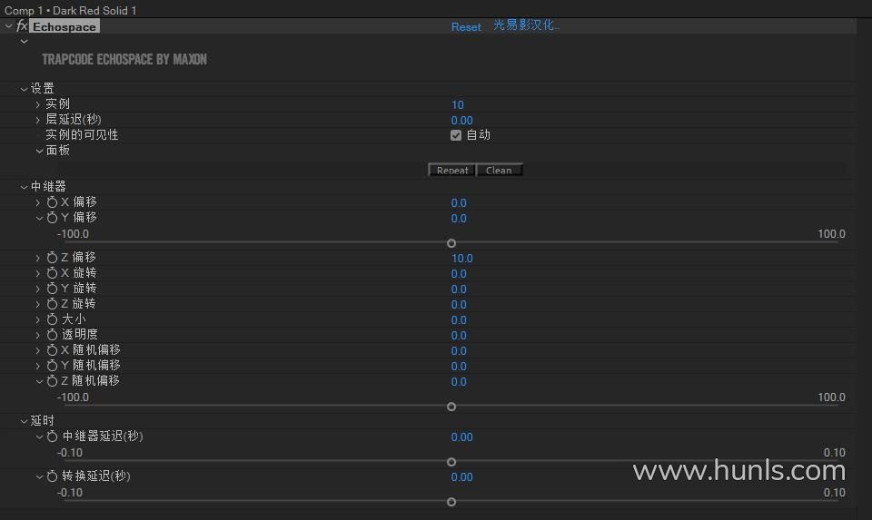Click stopwatch for X 旋转

(52, 273)
